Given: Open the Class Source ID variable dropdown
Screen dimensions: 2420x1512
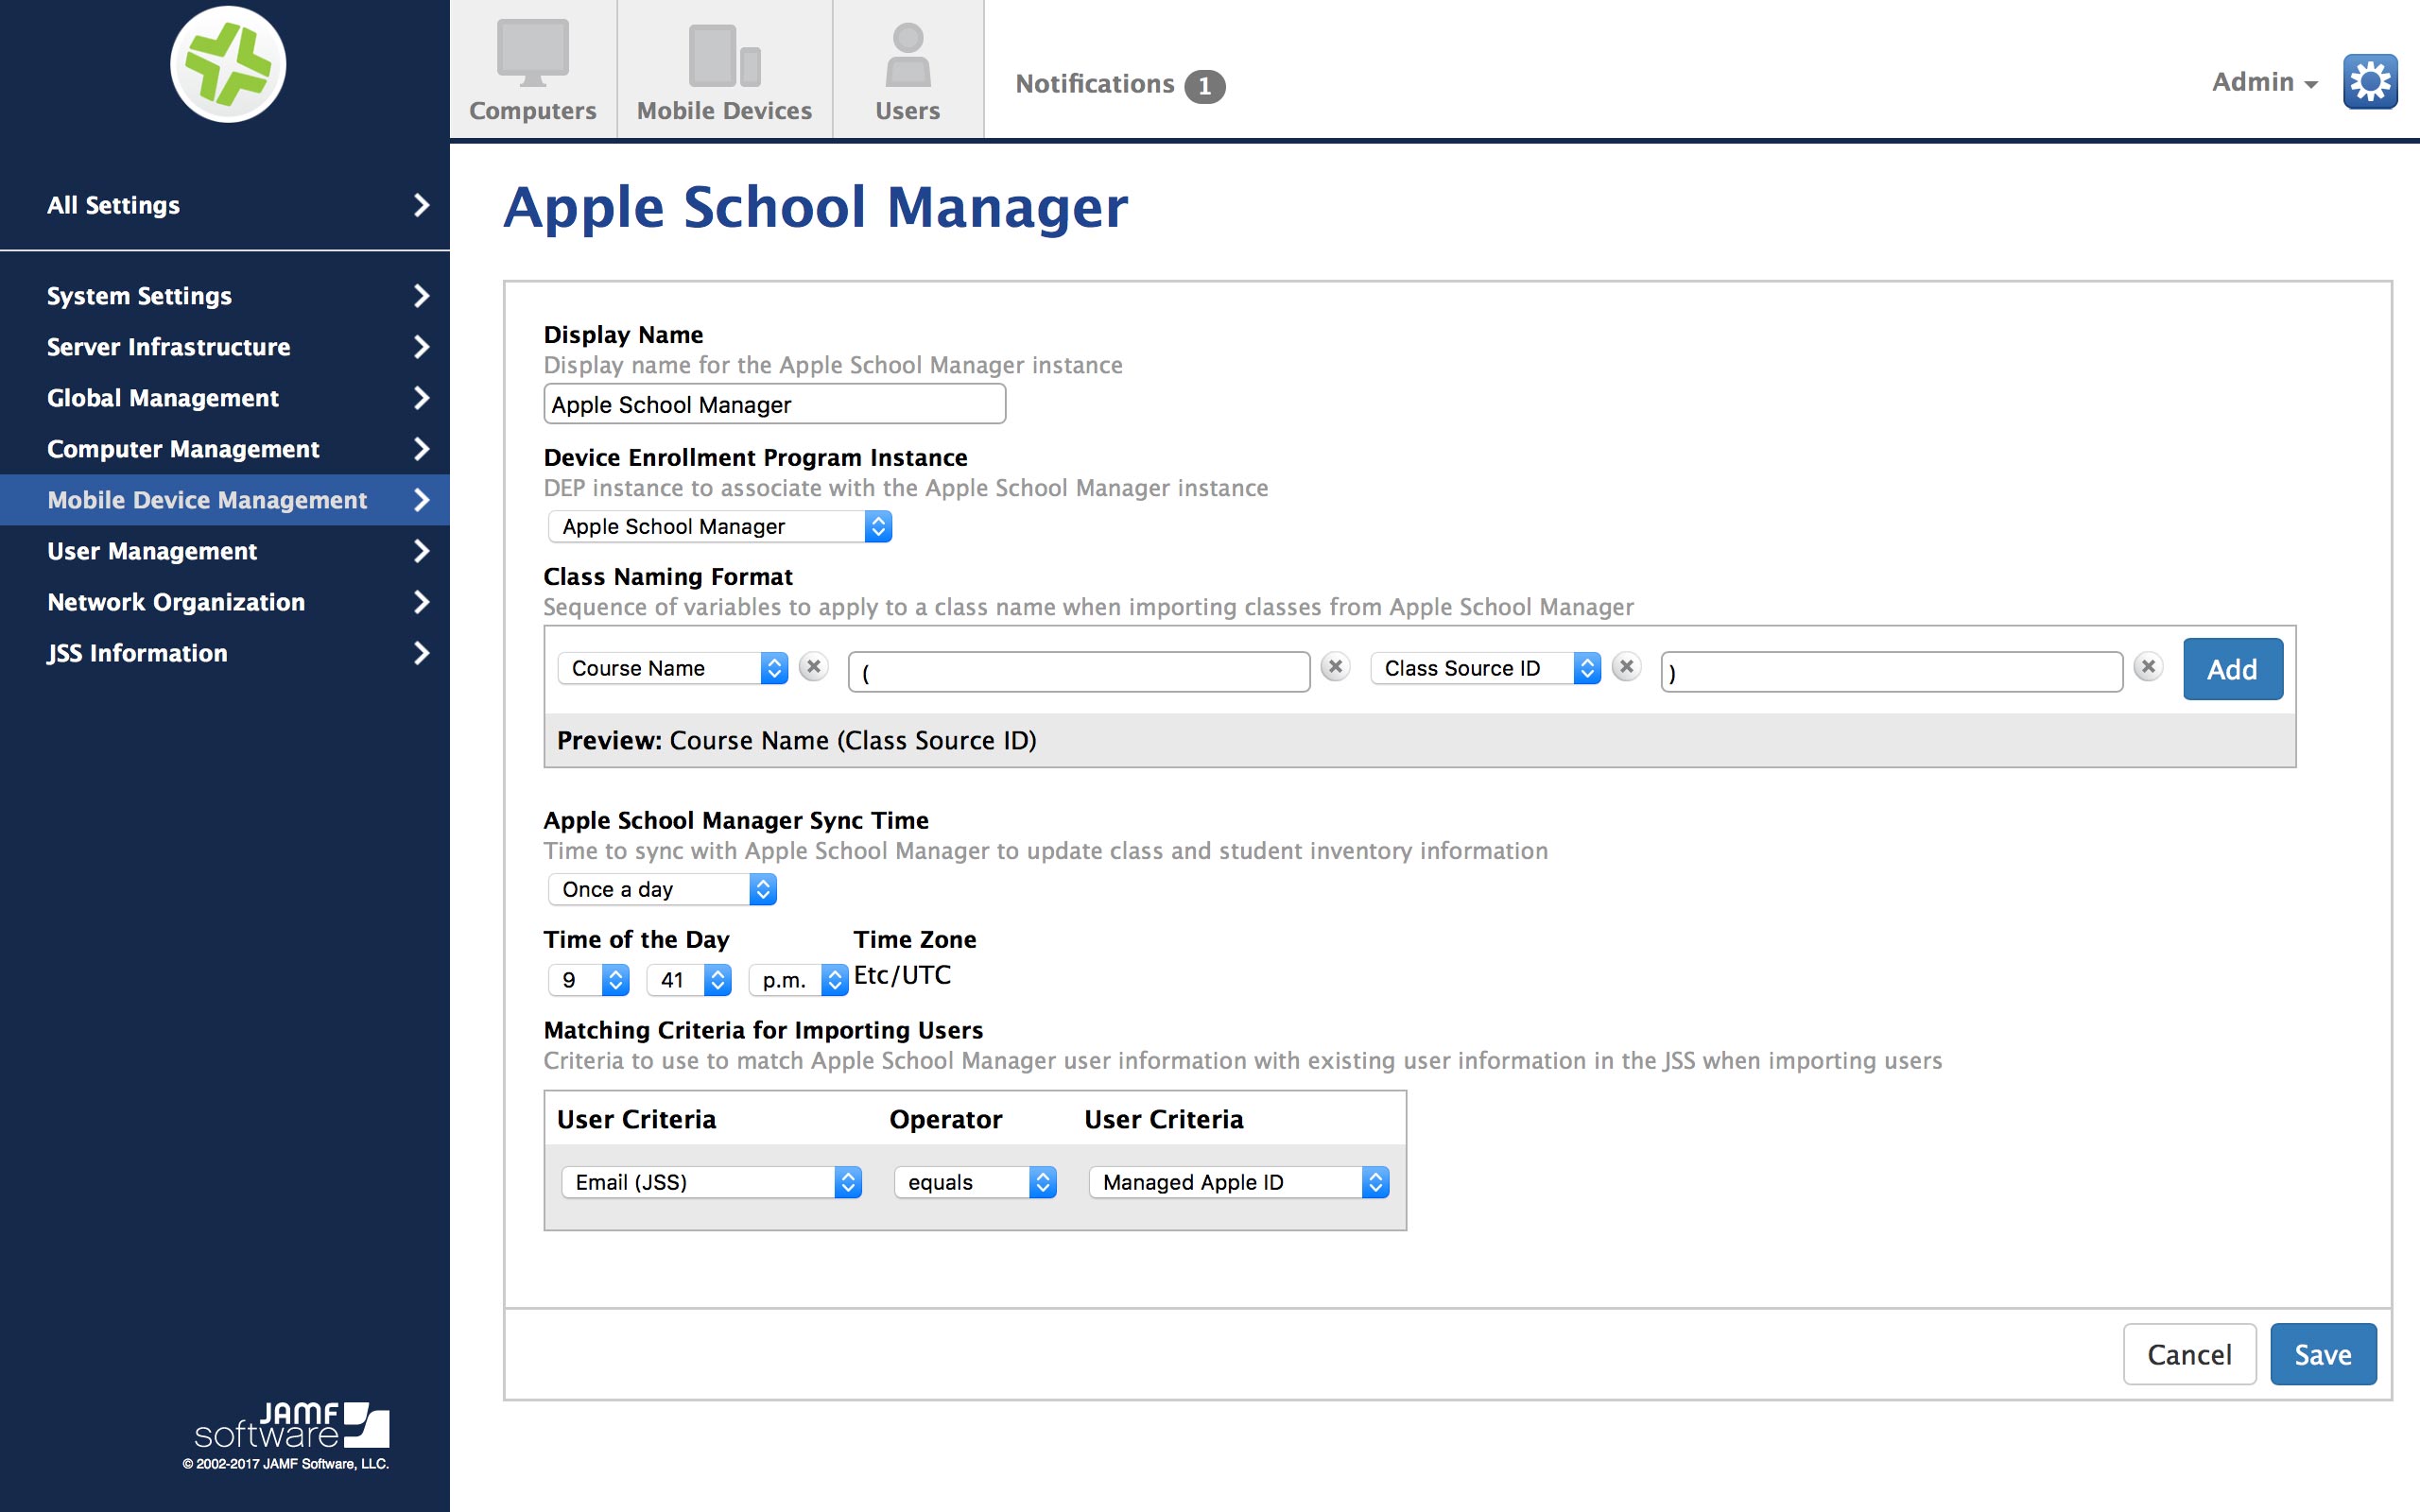Looking at the screenshot, I should tap(1485, 668).
